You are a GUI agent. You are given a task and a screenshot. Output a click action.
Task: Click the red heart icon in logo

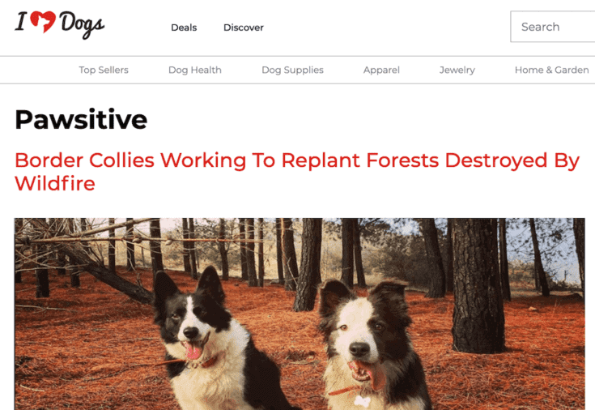42,21
